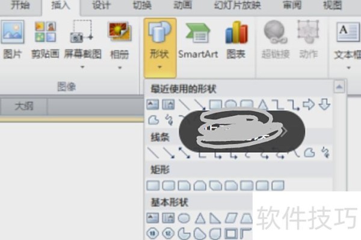The height and width of the screenshot is (240, 361).
Task: Click the 最近使用的形状 section header
Action: point(184,89)
